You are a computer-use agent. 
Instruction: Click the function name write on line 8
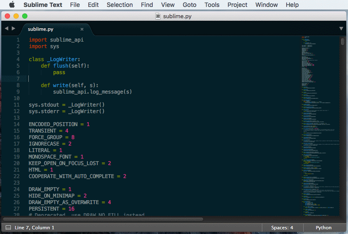(60, 85)
